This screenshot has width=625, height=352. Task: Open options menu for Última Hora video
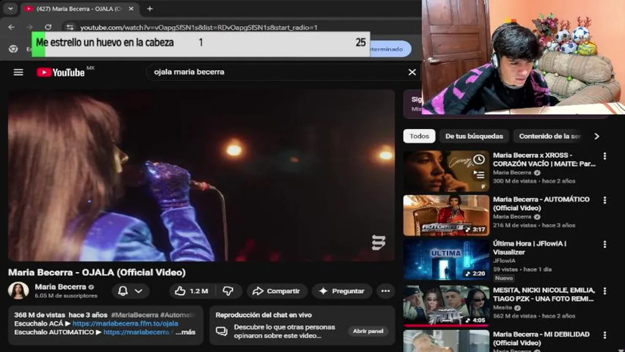[605, 244]
